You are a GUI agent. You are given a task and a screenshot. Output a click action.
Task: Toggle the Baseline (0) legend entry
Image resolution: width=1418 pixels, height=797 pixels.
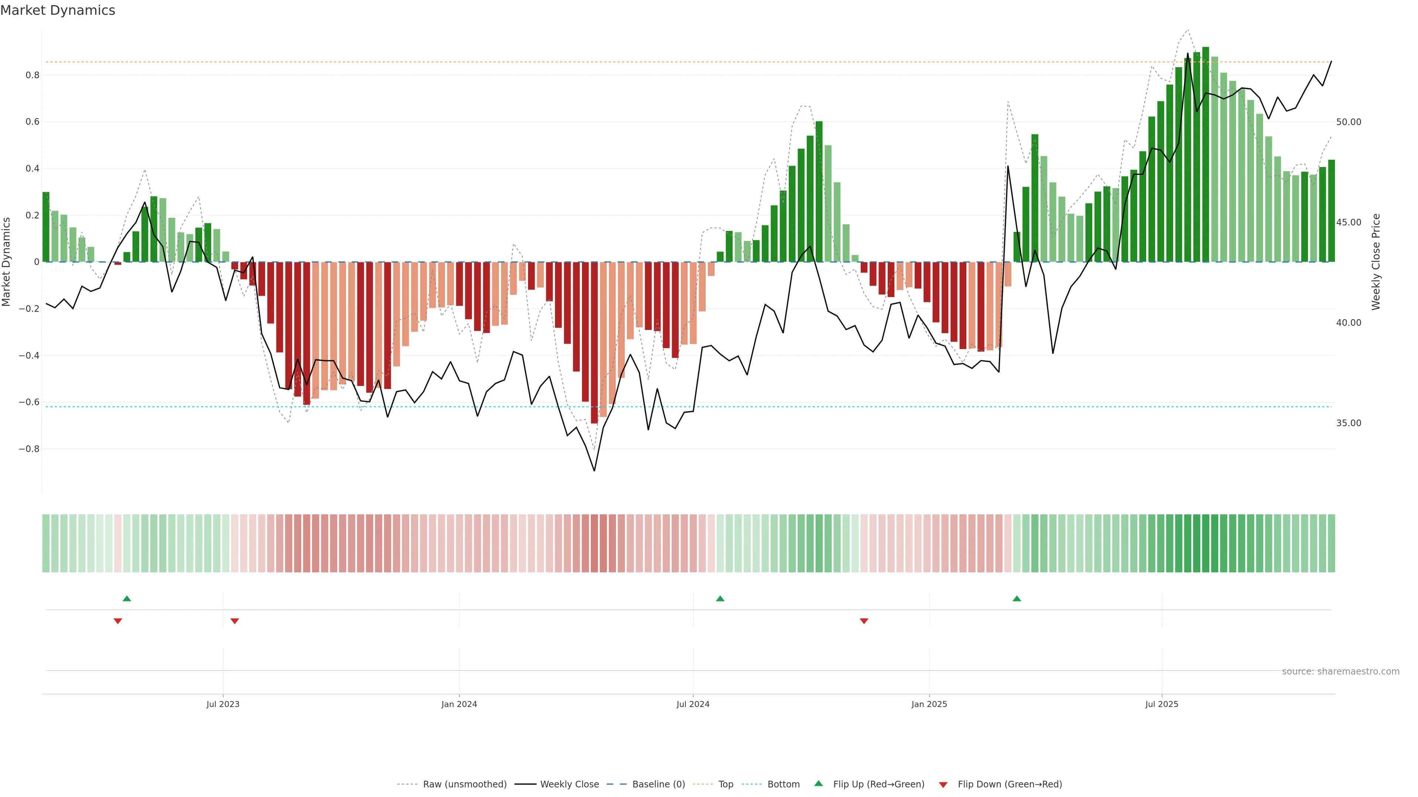[658, 784]
